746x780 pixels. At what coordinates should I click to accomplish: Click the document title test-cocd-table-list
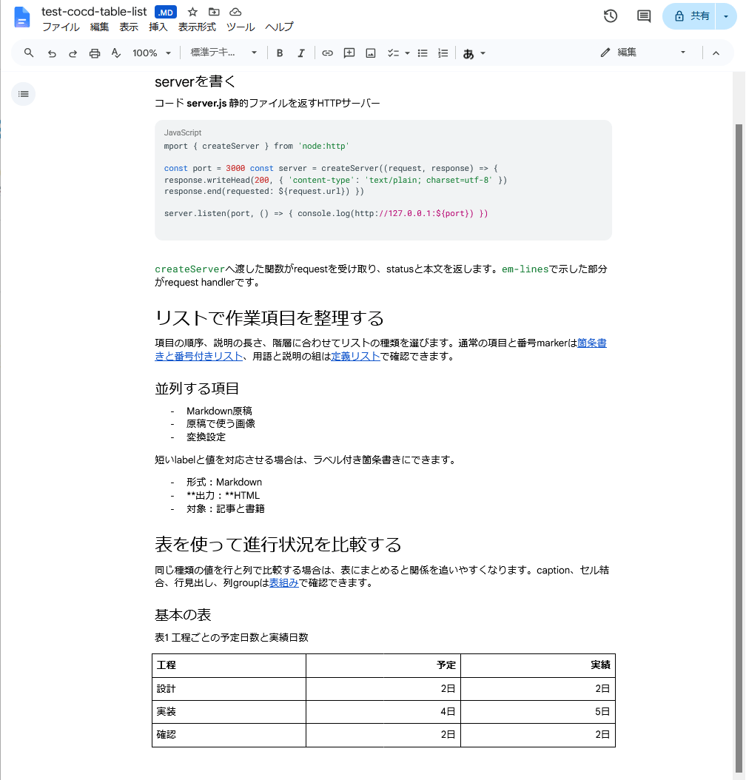click(94, 12)
